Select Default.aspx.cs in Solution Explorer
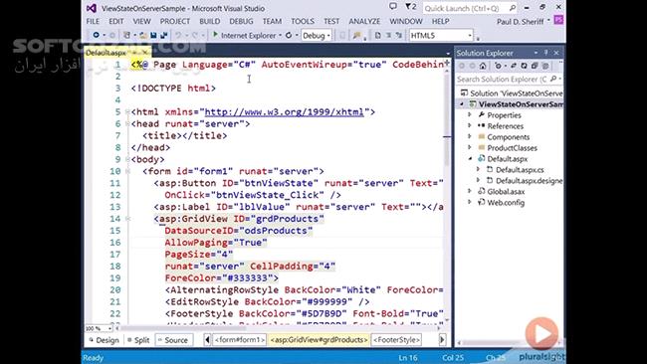This screenshot has height=364, width=647. (520, 169)
